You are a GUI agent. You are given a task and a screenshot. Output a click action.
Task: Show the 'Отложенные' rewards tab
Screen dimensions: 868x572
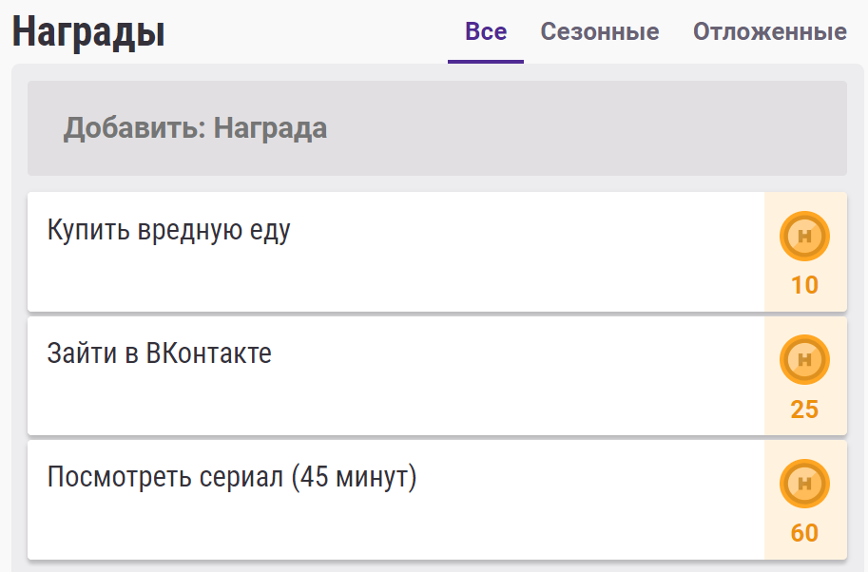point(769,32)
